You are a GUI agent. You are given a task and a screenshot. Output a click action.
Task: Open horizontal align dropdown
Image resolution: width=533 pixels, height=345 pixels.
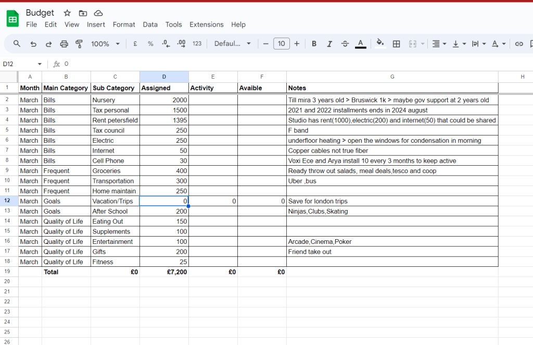(x=439, y=44)
